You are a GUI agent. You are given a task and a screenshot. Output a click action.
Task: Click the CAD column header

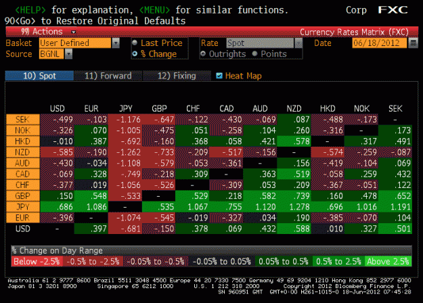tap(227, 109)
